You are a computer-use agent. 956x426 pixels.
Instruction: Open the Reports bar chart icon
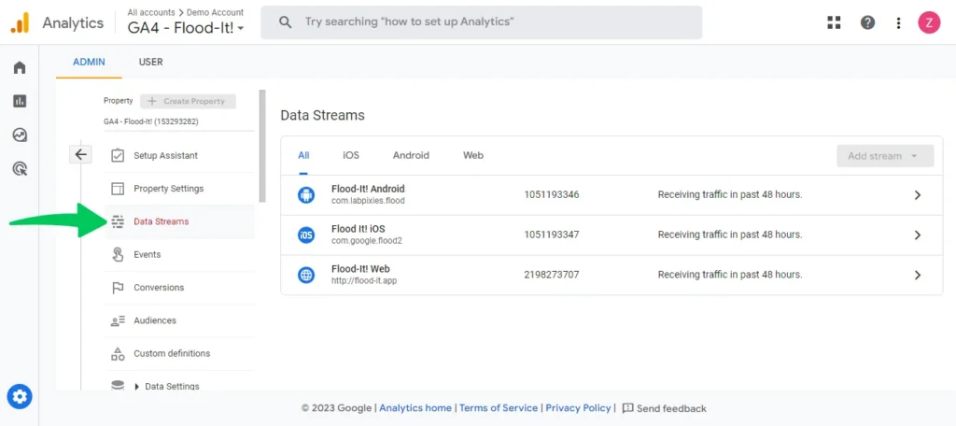[x=20, y=101]
